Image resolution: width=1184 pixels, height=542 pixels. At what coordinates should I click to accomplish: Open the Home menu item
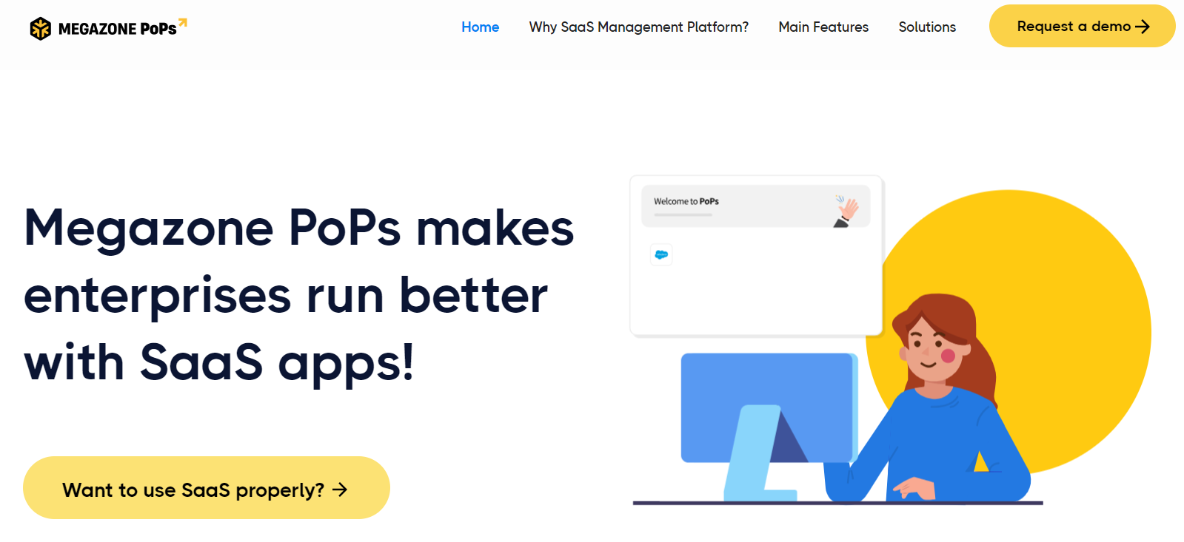[x=480, y=27]
